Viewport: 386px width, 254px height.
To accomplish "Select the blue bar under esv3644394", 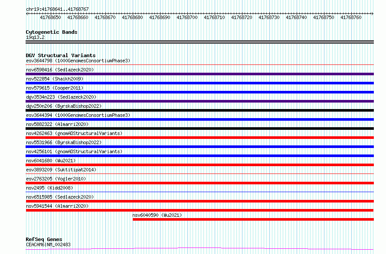I will coord(200,119).
